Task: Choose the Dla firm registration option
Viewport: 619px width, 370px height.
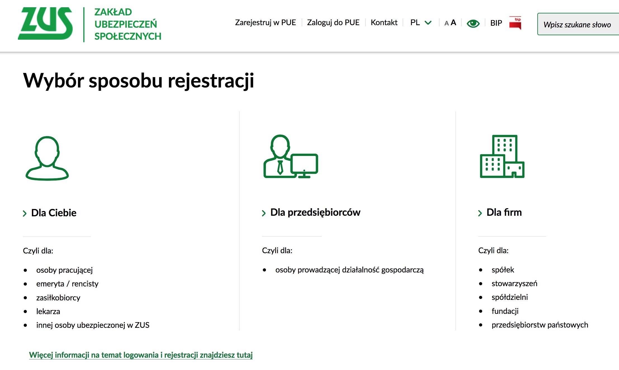Action: click(504, 212)
